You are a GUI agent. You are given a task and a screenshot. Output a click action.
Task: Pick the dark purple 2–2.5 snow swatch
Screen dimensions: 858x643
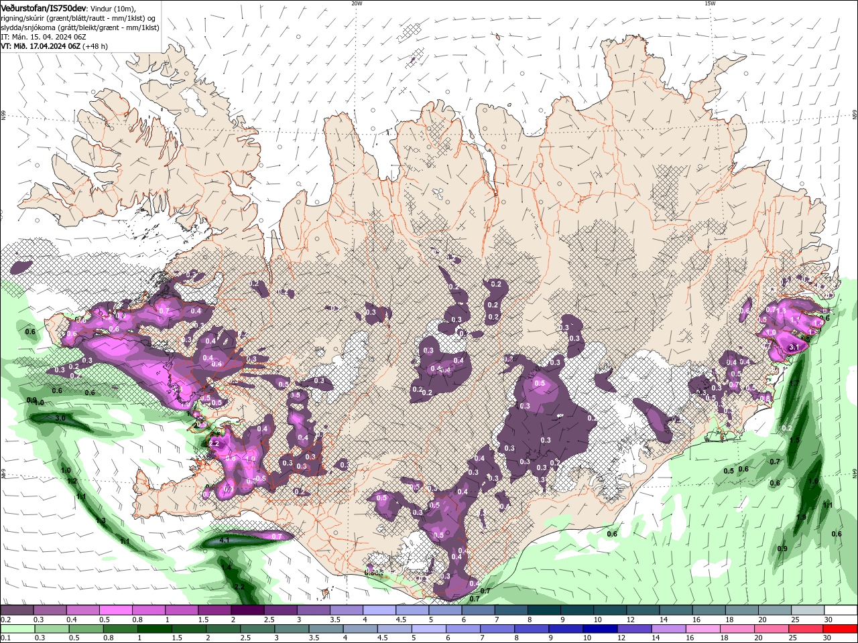(247, 610)
